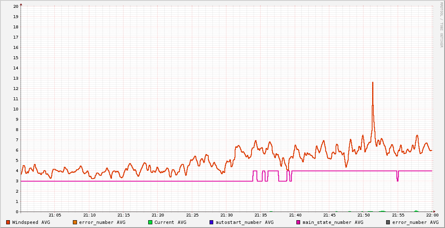Click the peak of the Windspeed spike
This screenshot has height=228, width=445.
(373, 83)
